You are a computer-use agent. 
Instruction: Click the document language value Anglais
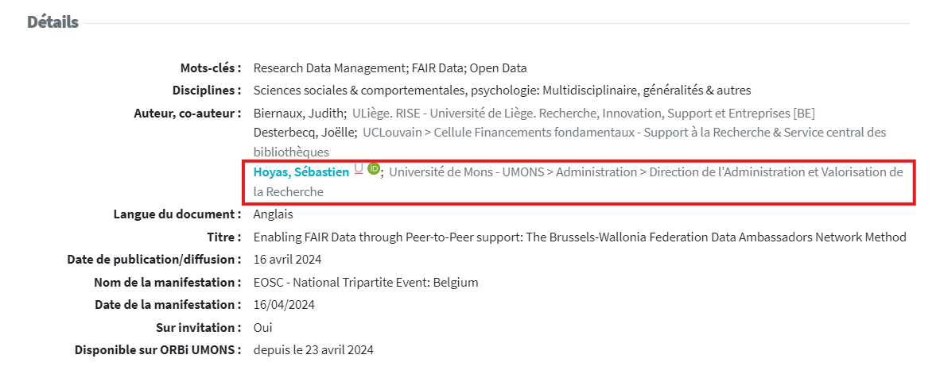pyautogui.click(x=274, y=214)
